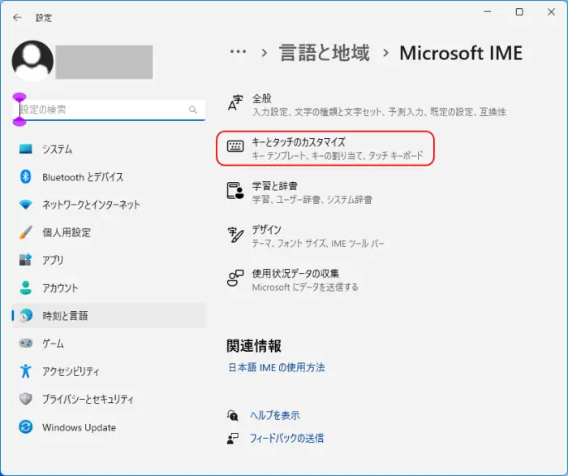Viewport: 568px width, 476px height.
Task: Go to ネットワークとインターネット section
Action: click(x=109, y=205)
